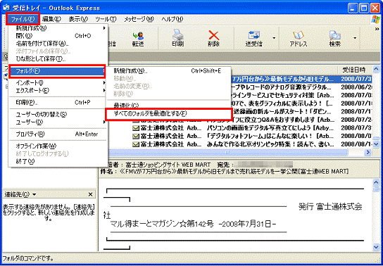This screenshot has width=383, height=266.
Task: Choose 最適化(C) in Folder submenu
Action: 168,106
